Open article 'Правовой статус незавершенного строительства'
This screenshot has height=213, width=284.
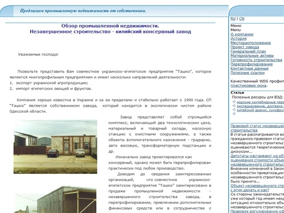[x=257, y=128]
